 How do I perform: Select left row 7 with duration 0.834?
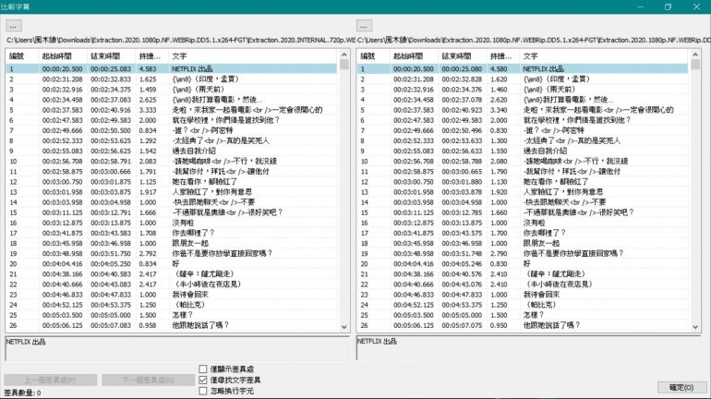[x=172, y=130]
